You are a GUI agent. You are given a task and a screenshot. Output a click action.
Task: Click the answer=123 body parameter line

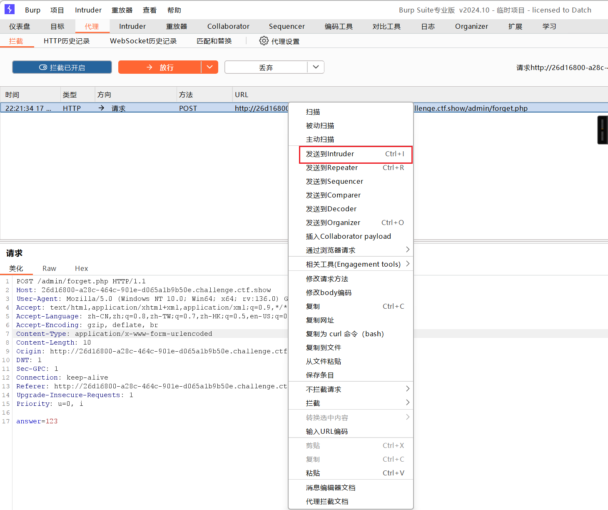tap(37, 421)
